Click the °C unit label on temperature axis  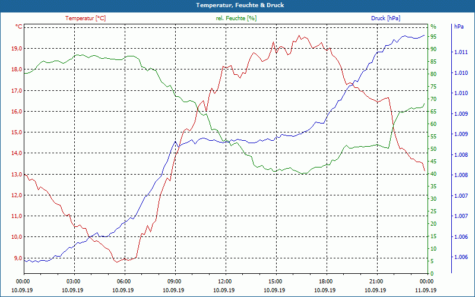tap(19, 27)
